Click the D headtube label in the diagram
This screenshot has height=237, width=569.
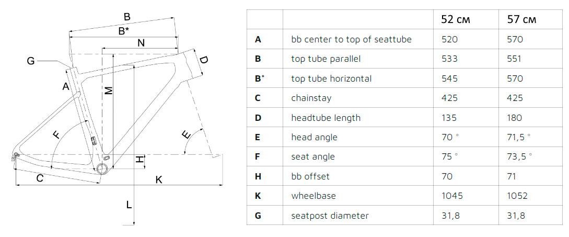point(204,60)
